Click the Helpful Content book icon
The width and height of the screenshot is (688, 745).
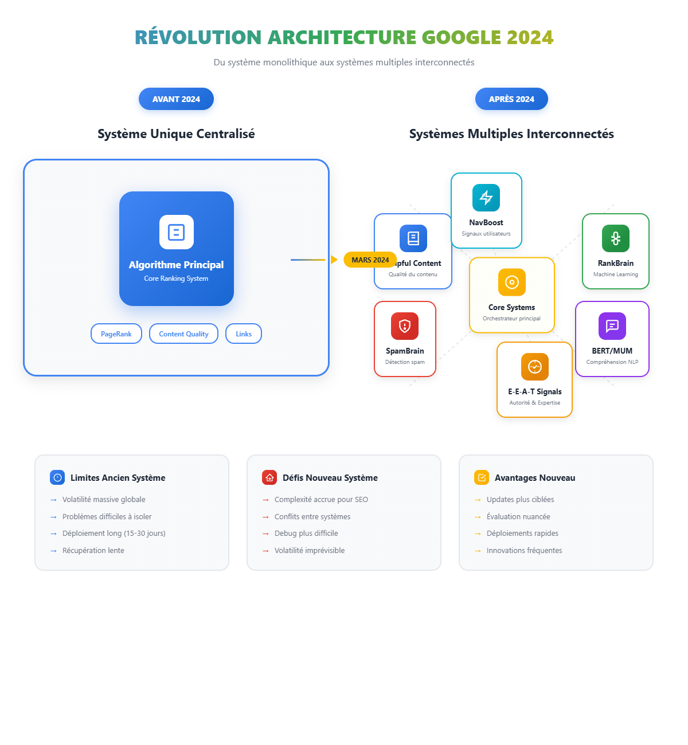click(413, 238)
